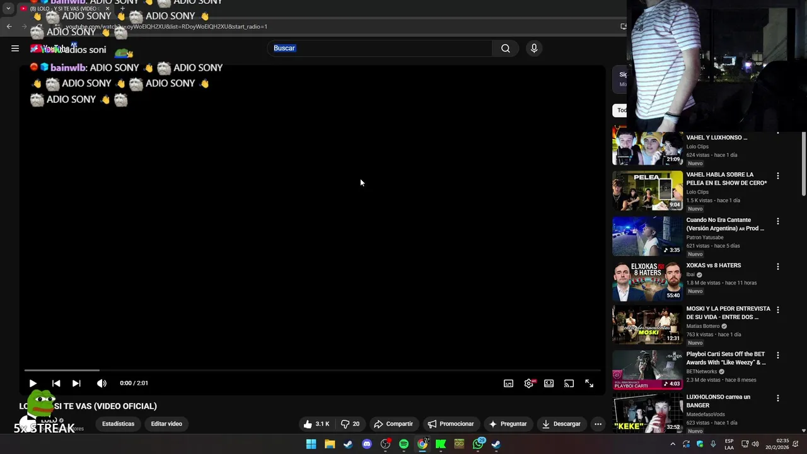Image resolution: width=807 pixels, height=454 pixels.
Task: Open Spotify from the taskbar
Action: click(403, 444)
